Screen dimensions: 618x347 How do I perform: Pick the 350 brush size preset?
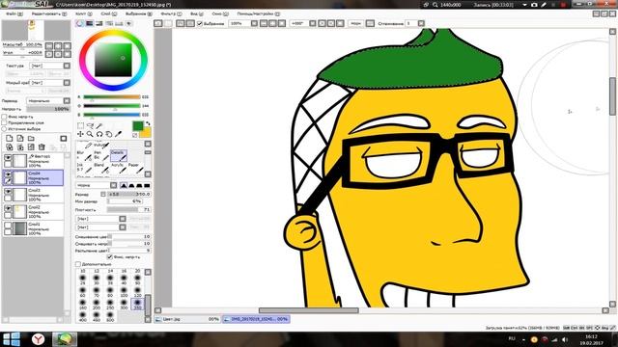tap(137, 304)
